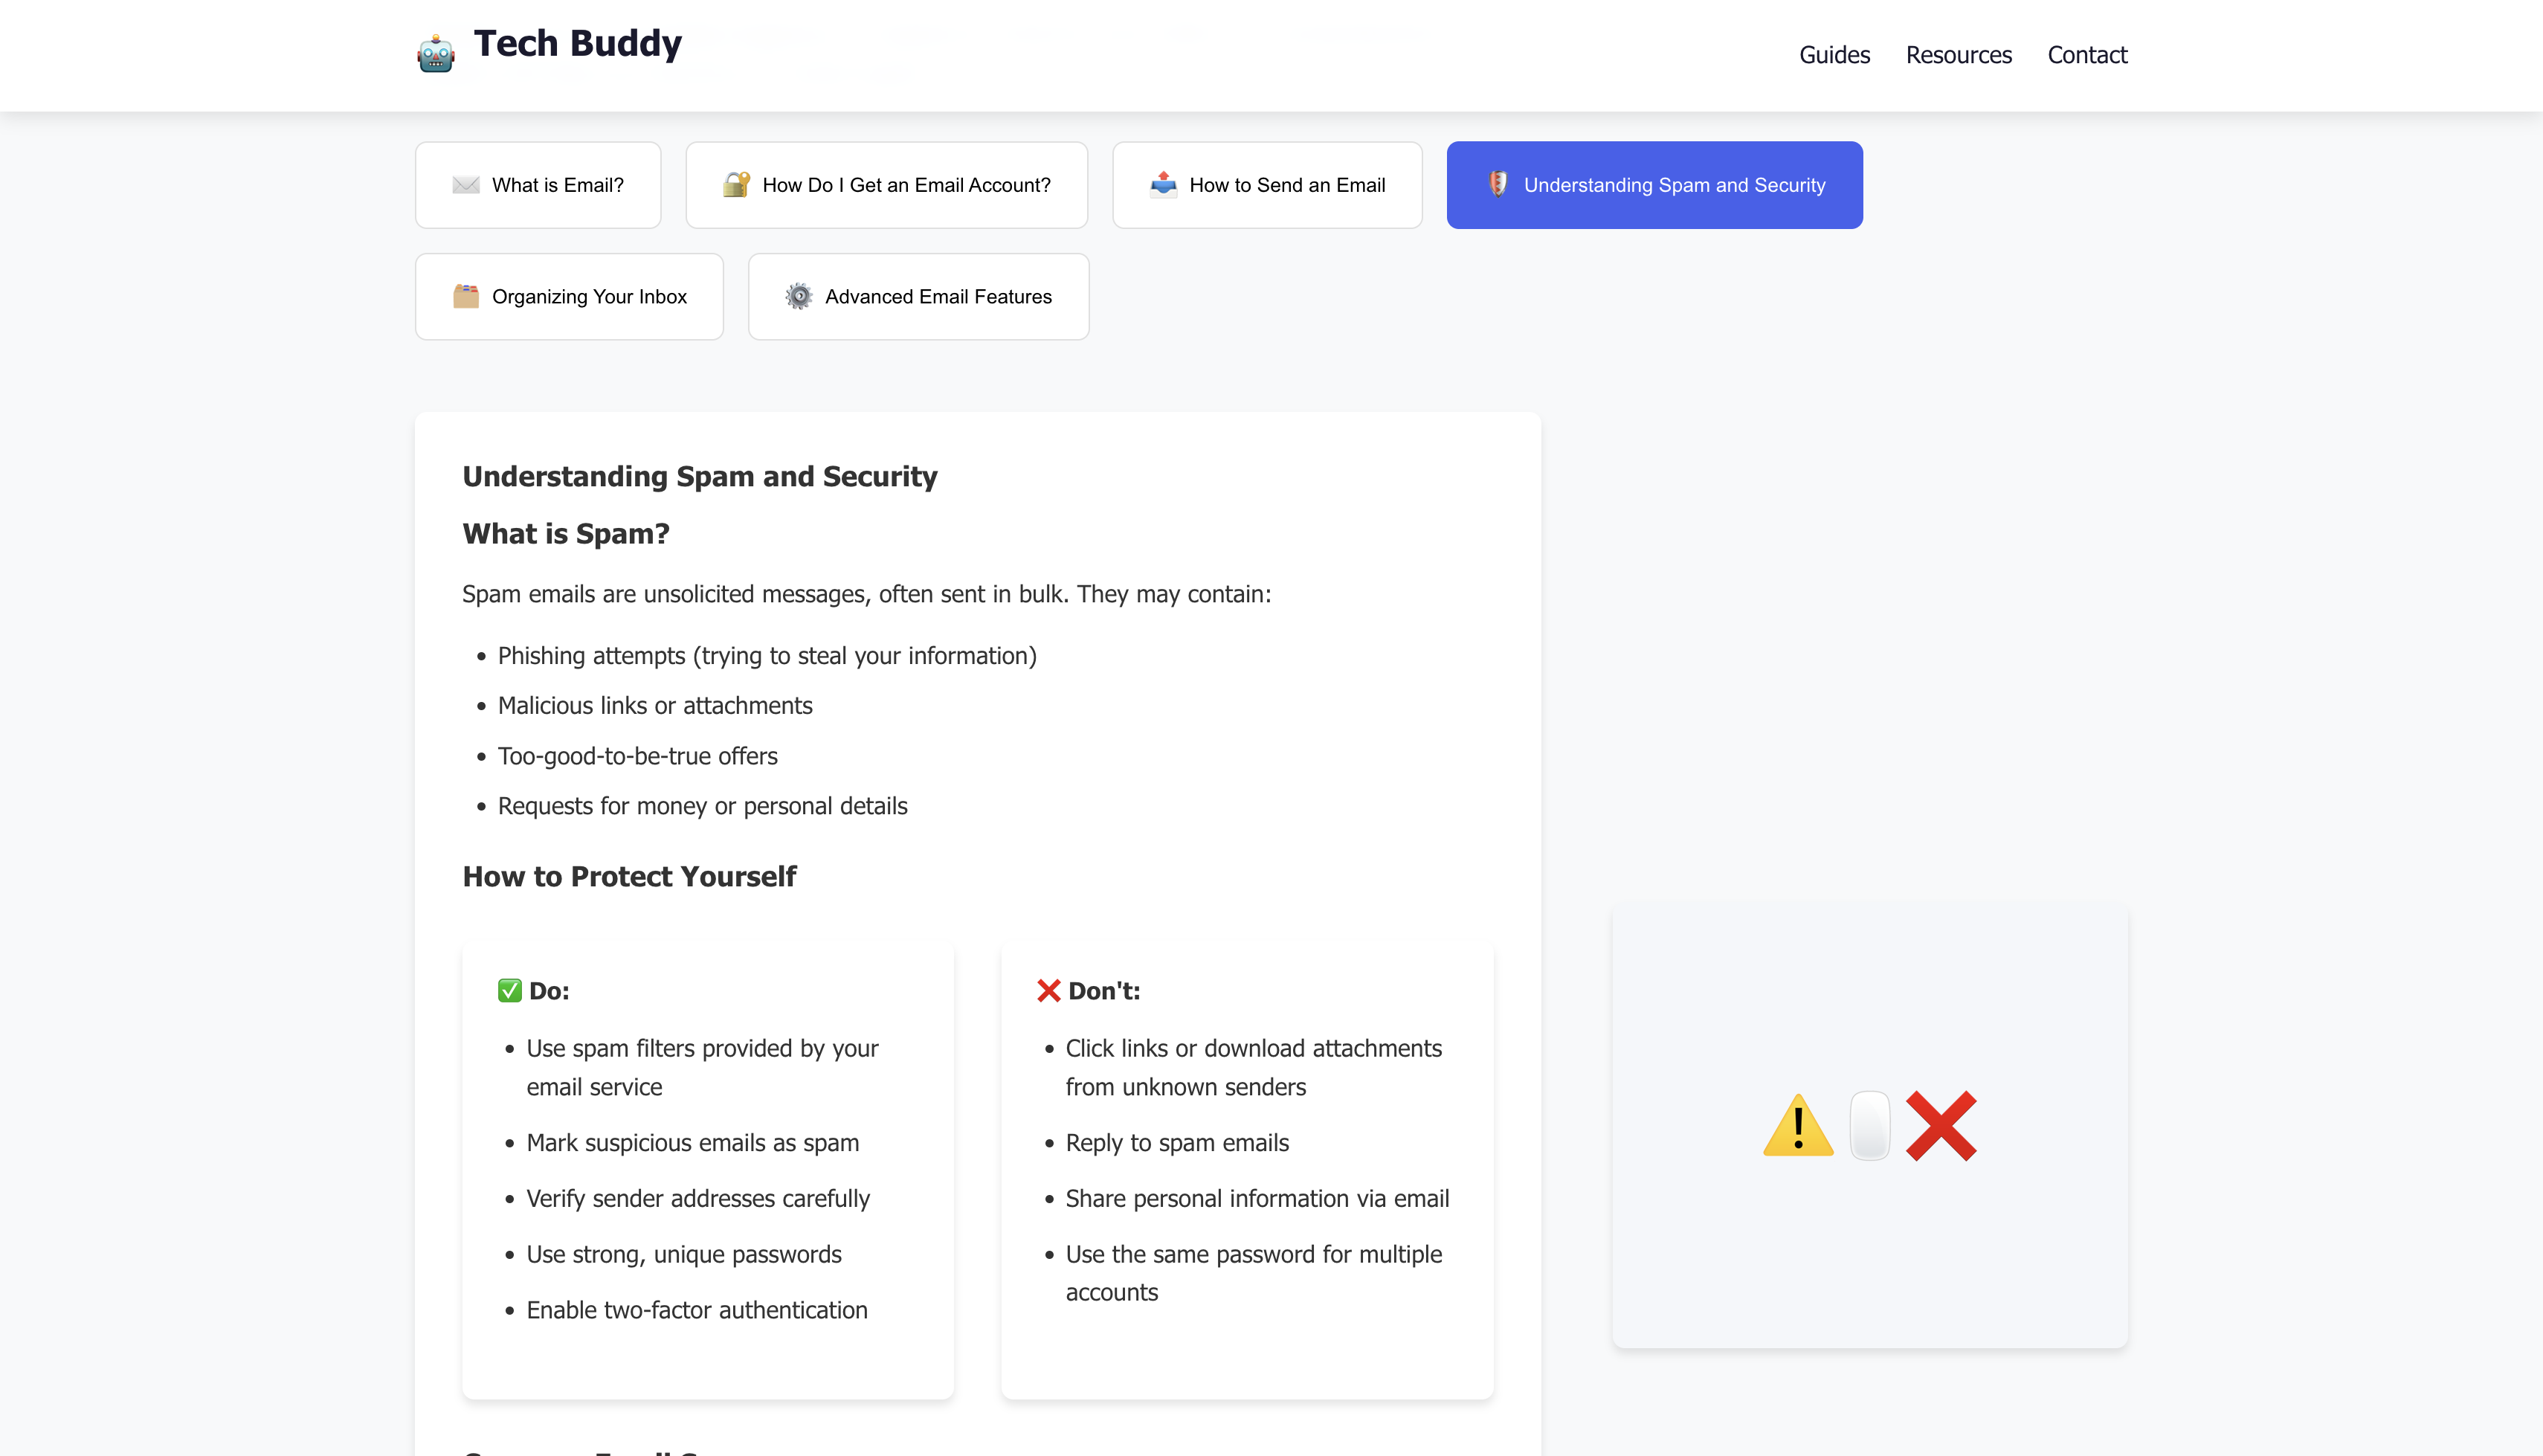This screenshot has height=1456, width=2543.
Task: Click the large red X icon
Action: 1940,1125
